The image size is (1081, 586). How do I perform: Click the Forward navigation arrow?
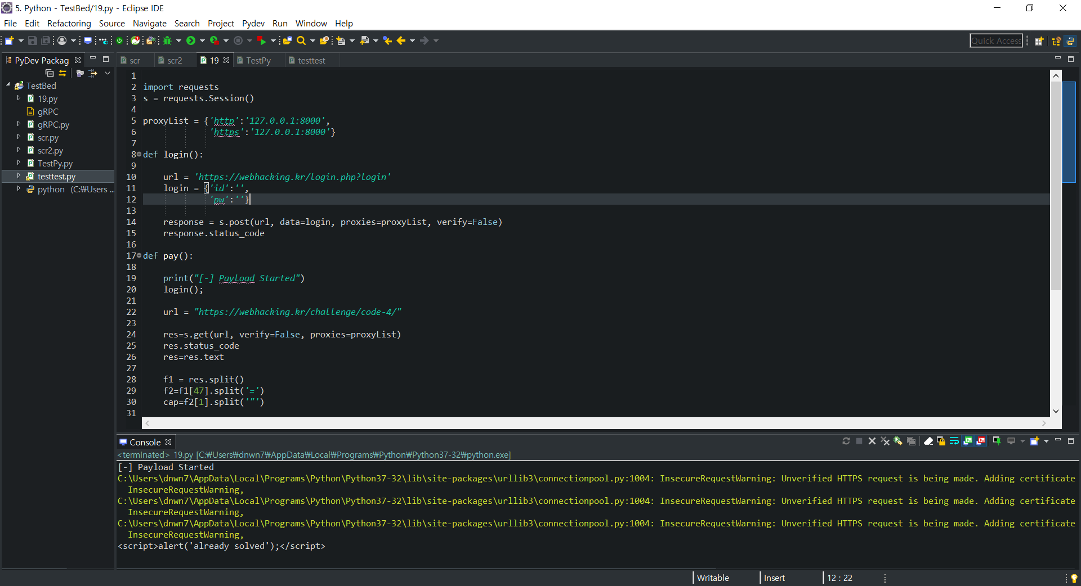tap(425, 40)
